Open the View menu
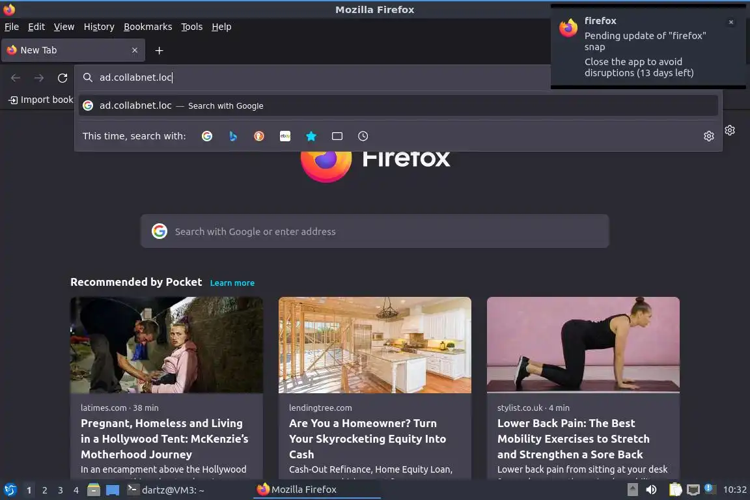Viewport: 750px width, 500px height. tap(64, 27)
